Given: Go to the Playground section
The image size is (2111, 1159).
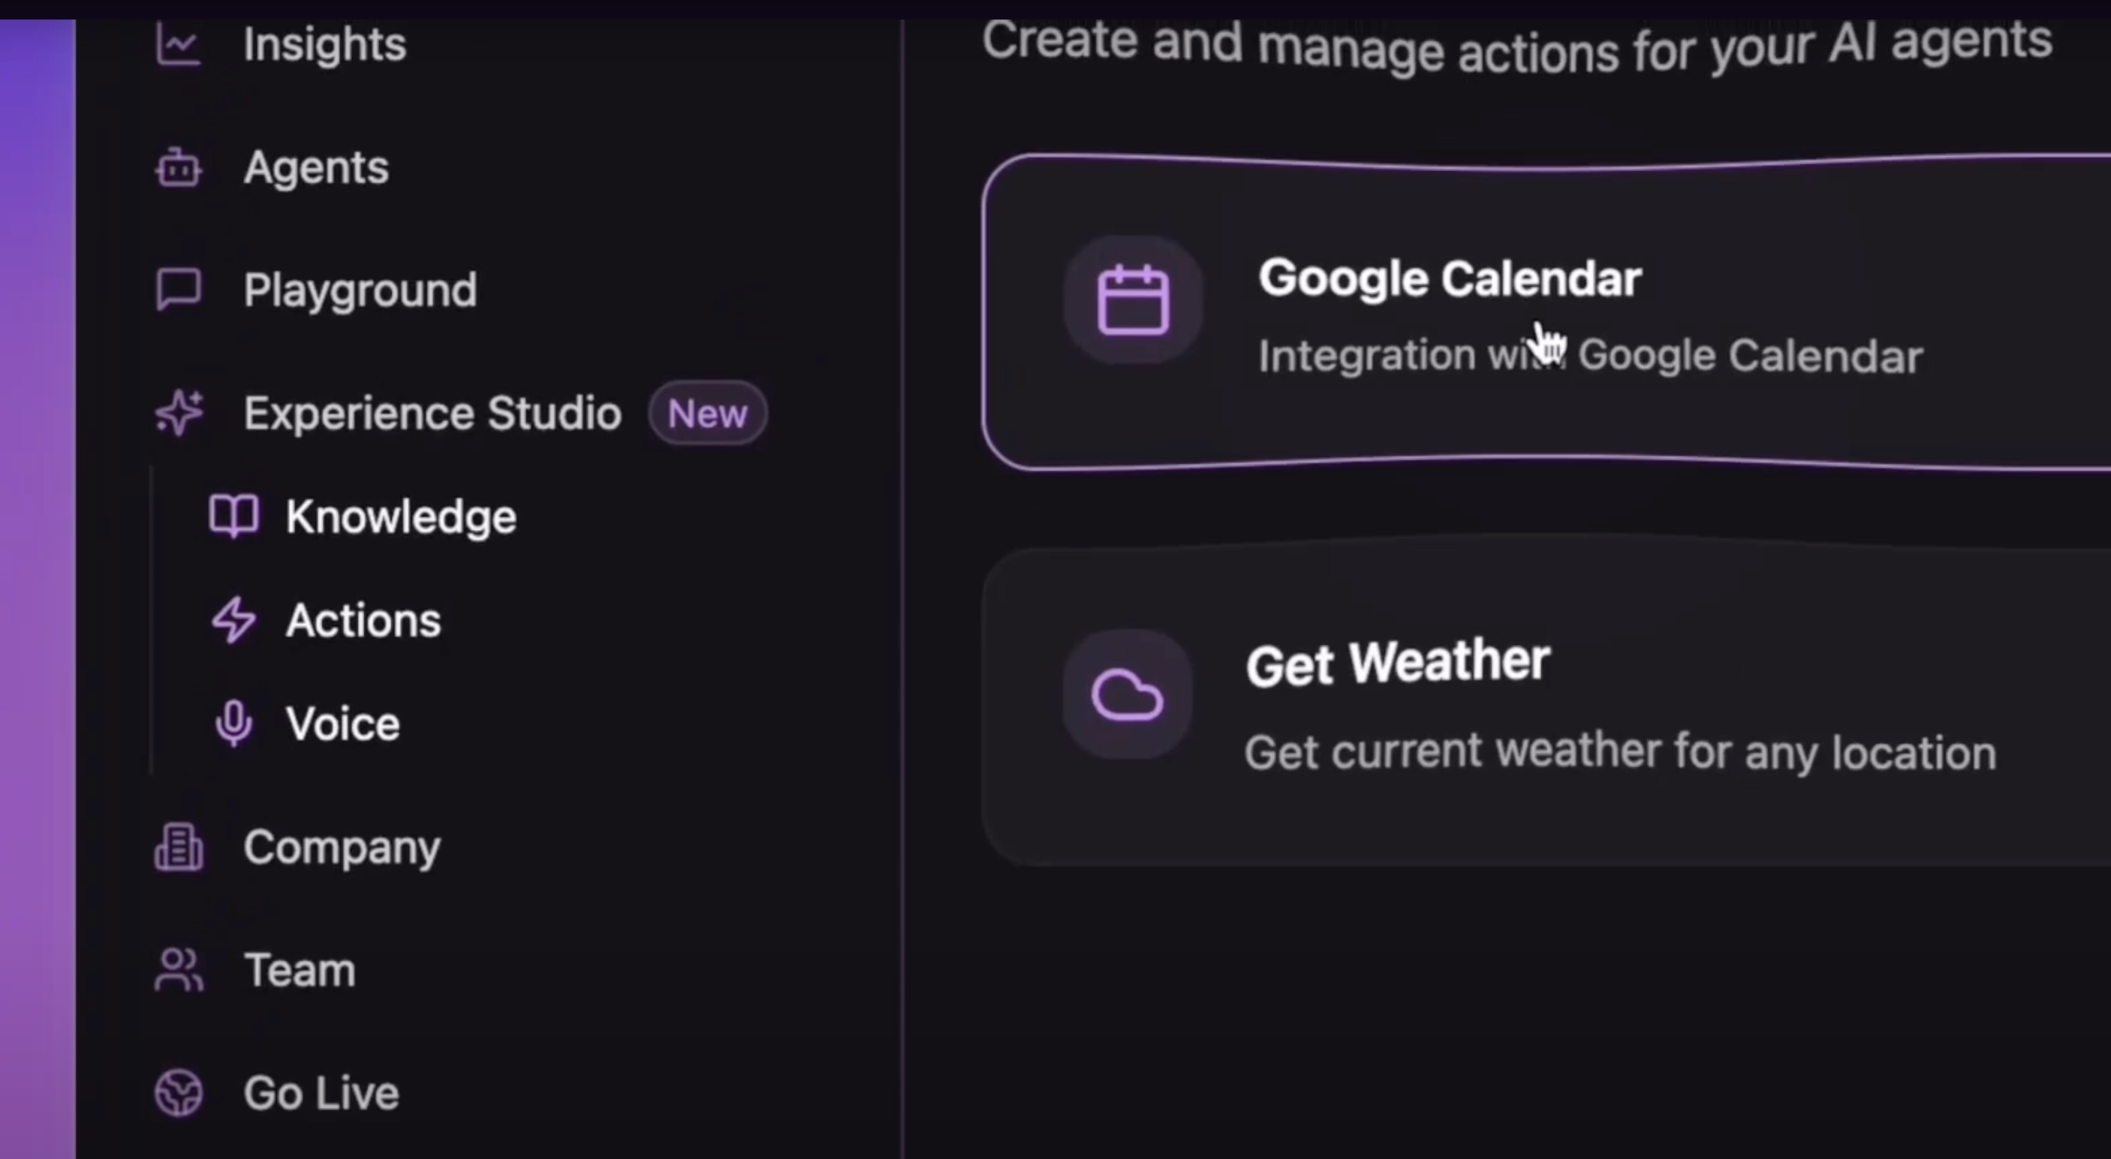Looking at the screenshot, I should [x=359, y=291].
